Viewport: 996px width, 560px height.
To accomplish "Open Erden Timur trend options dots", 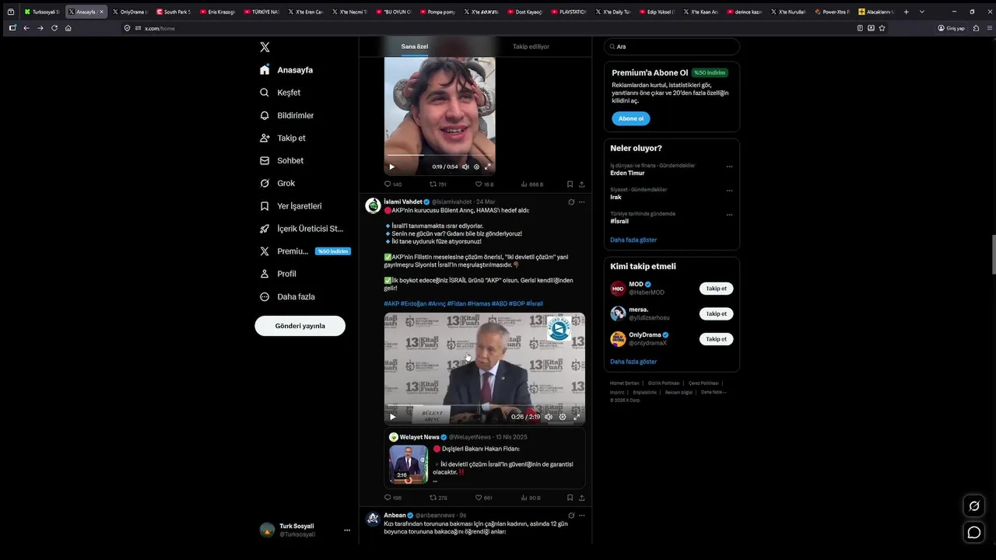I will pyautogui.click(x=729, y=166).
